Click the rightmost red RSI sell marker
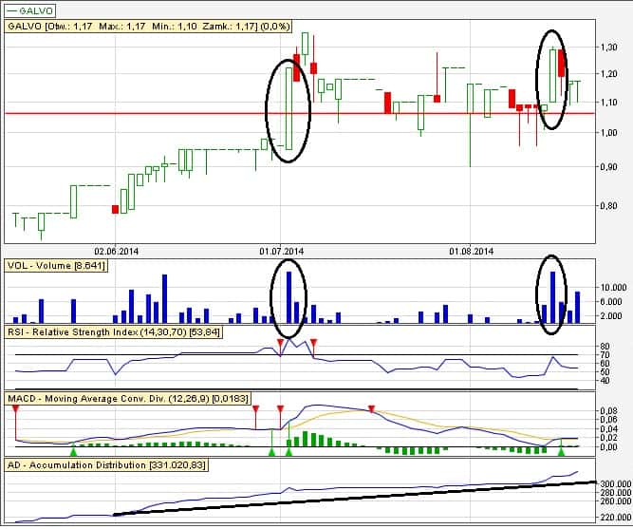 click(314, 342)
